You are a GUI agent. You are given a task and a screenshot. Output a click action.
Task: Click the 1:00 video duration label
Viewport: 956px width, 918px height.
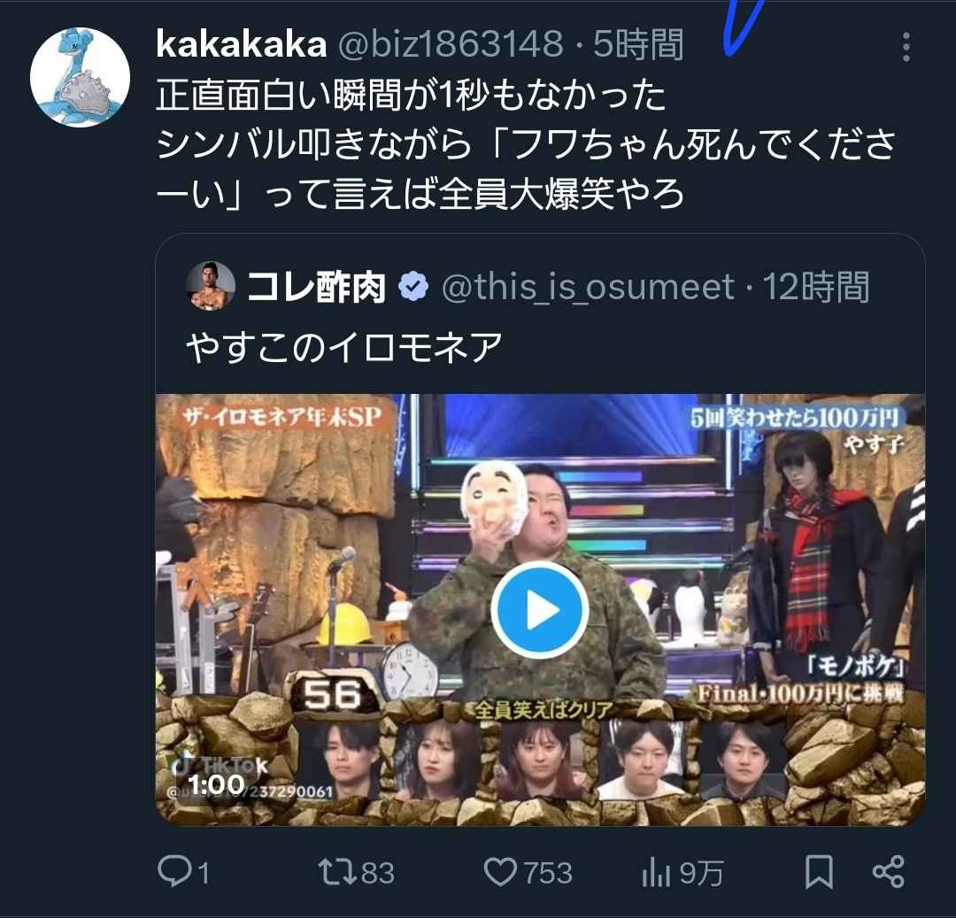click(217, 784)
